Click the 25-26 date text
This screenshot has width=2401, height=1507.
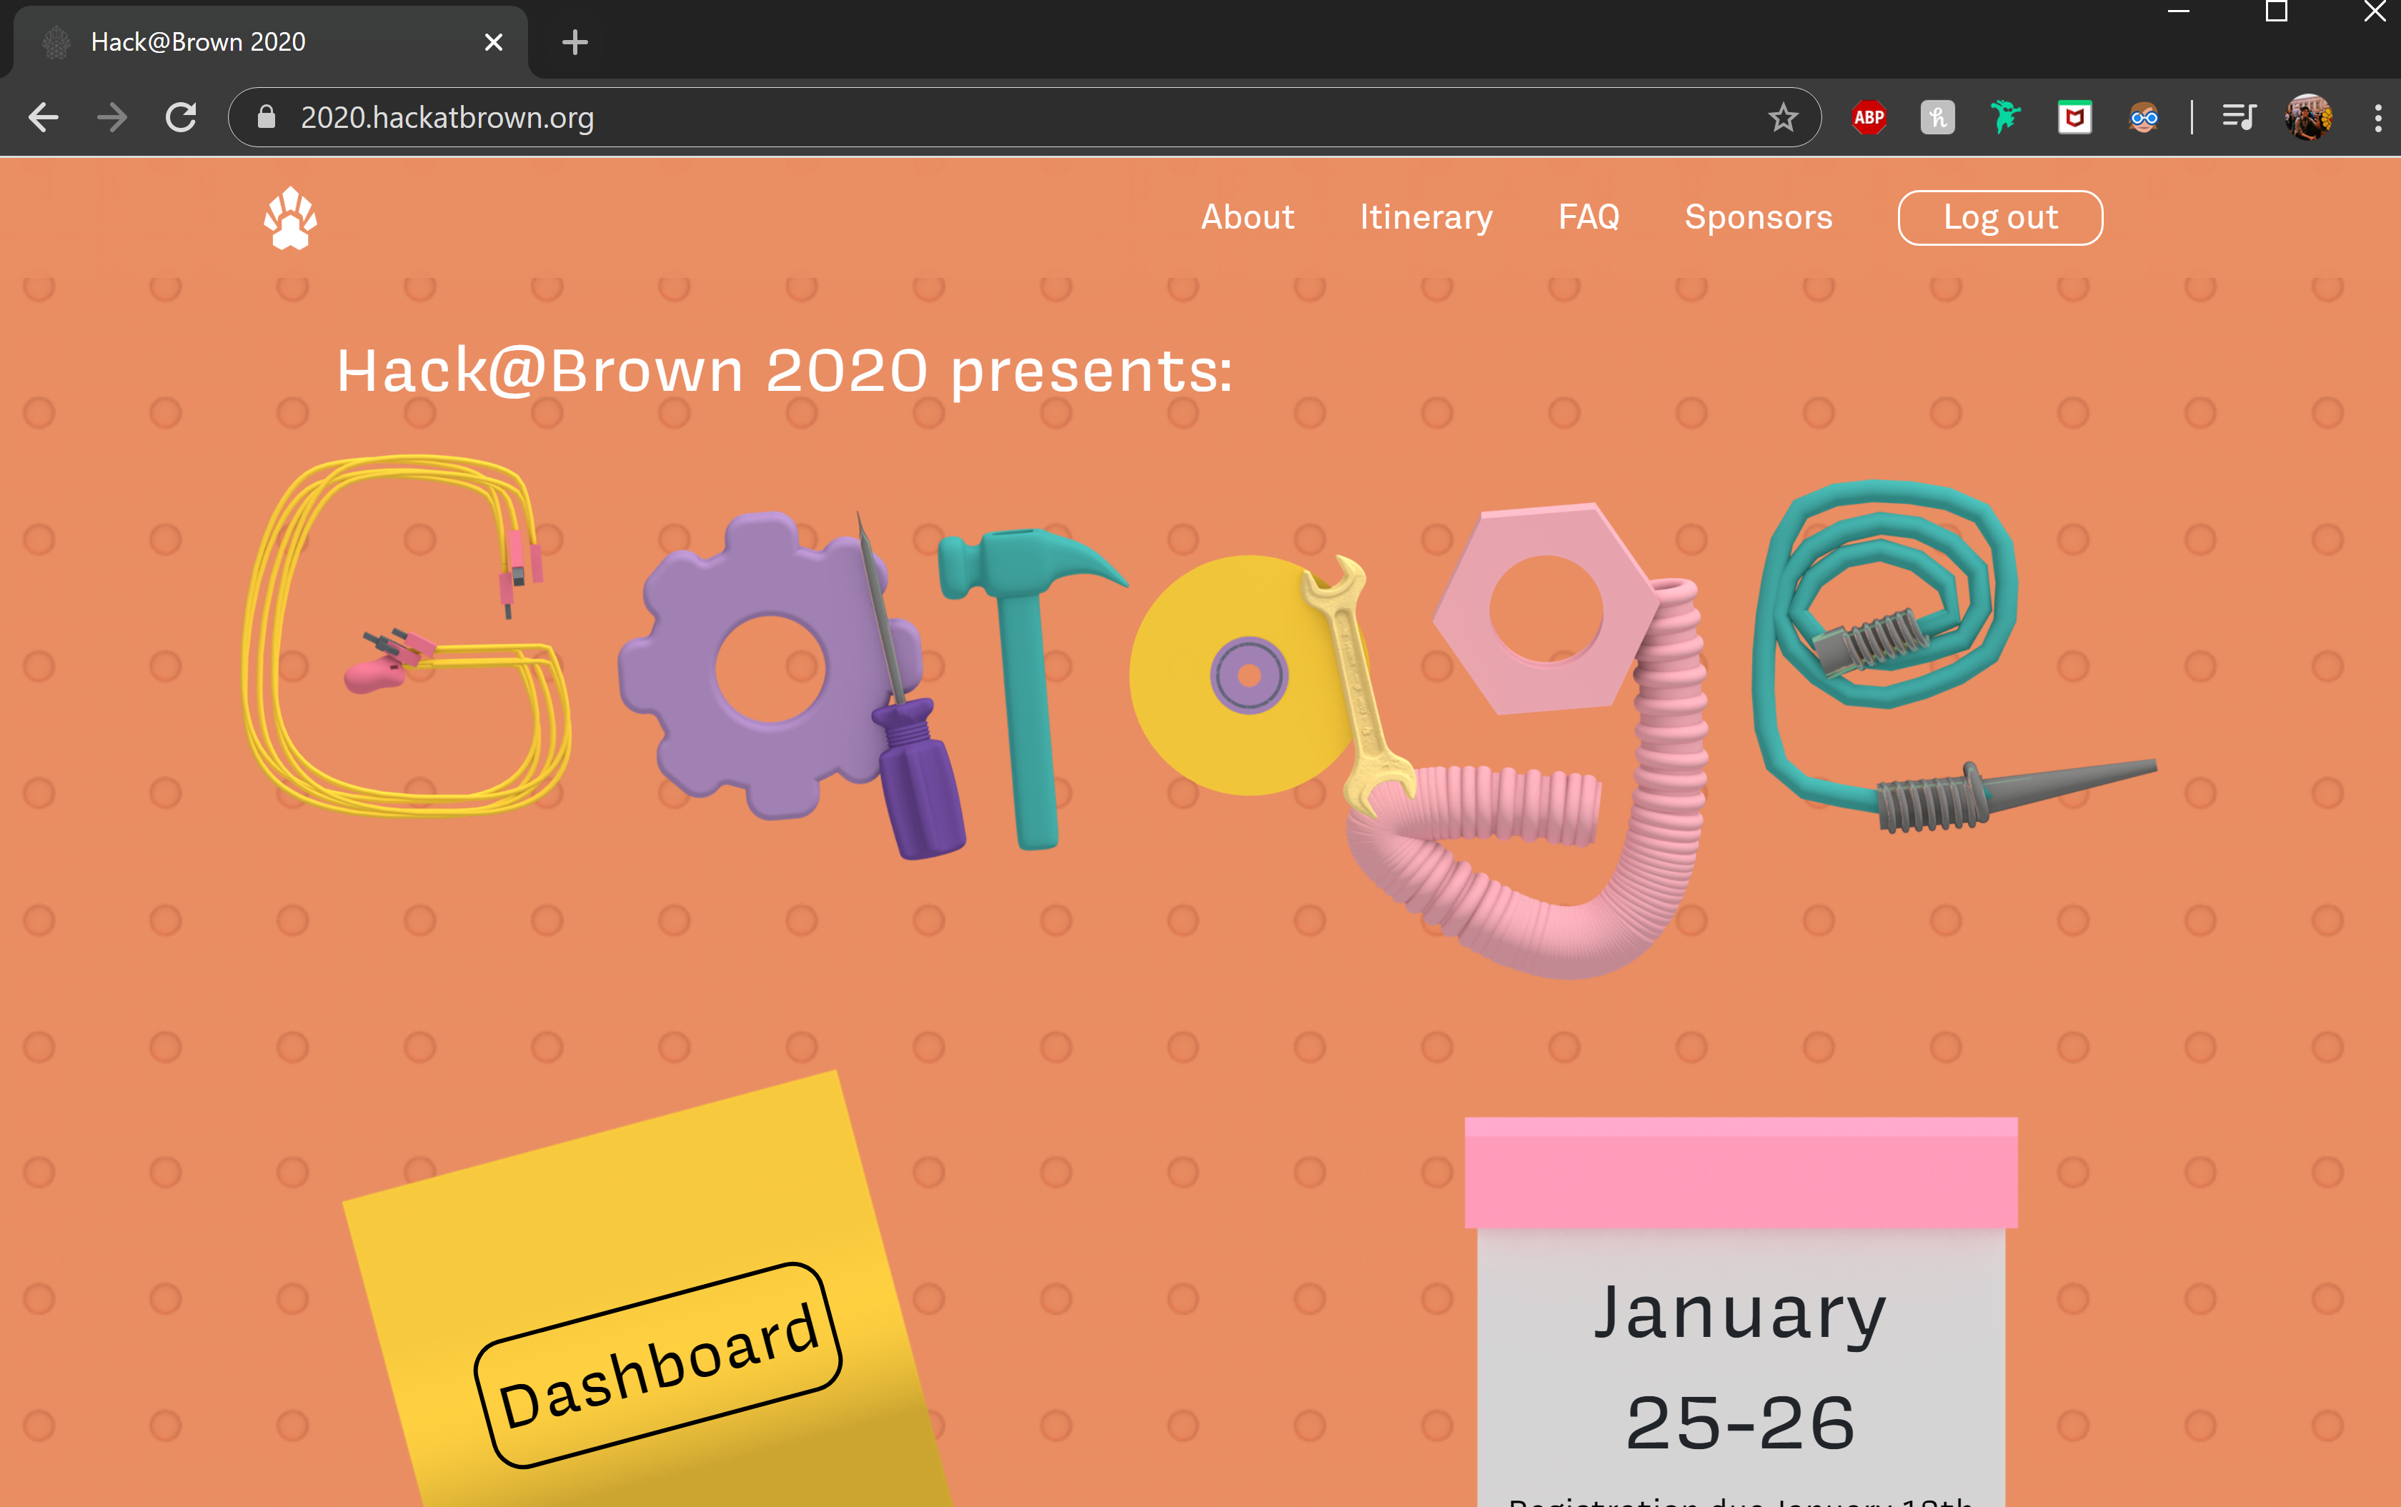coord(1740,1423)
